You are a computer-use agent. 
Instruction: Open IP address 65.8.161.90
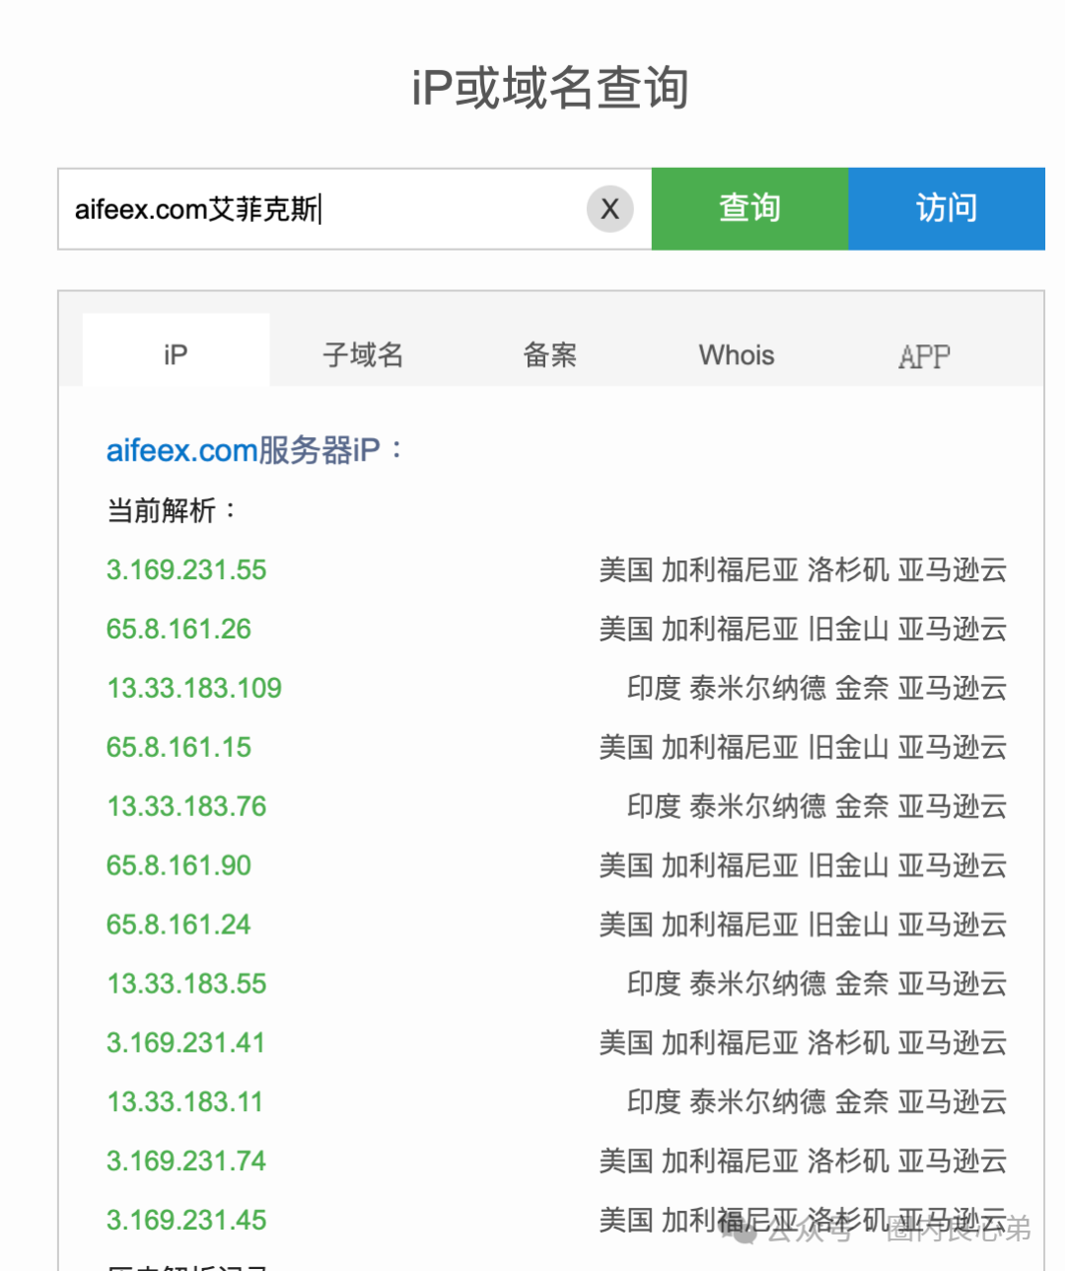point(177,865)
